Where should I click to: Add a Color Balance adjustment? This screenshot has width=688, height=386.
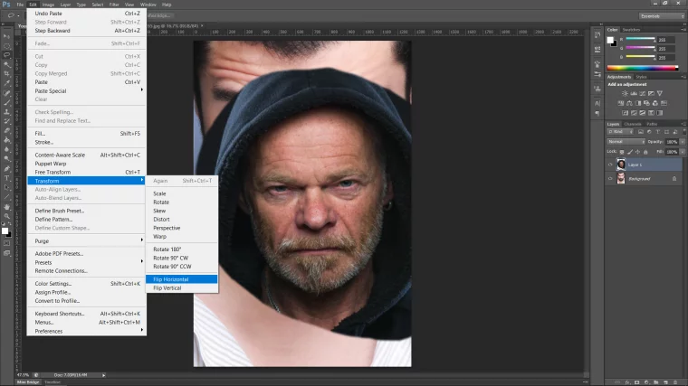pyautogui.click(x=629, y=103)
